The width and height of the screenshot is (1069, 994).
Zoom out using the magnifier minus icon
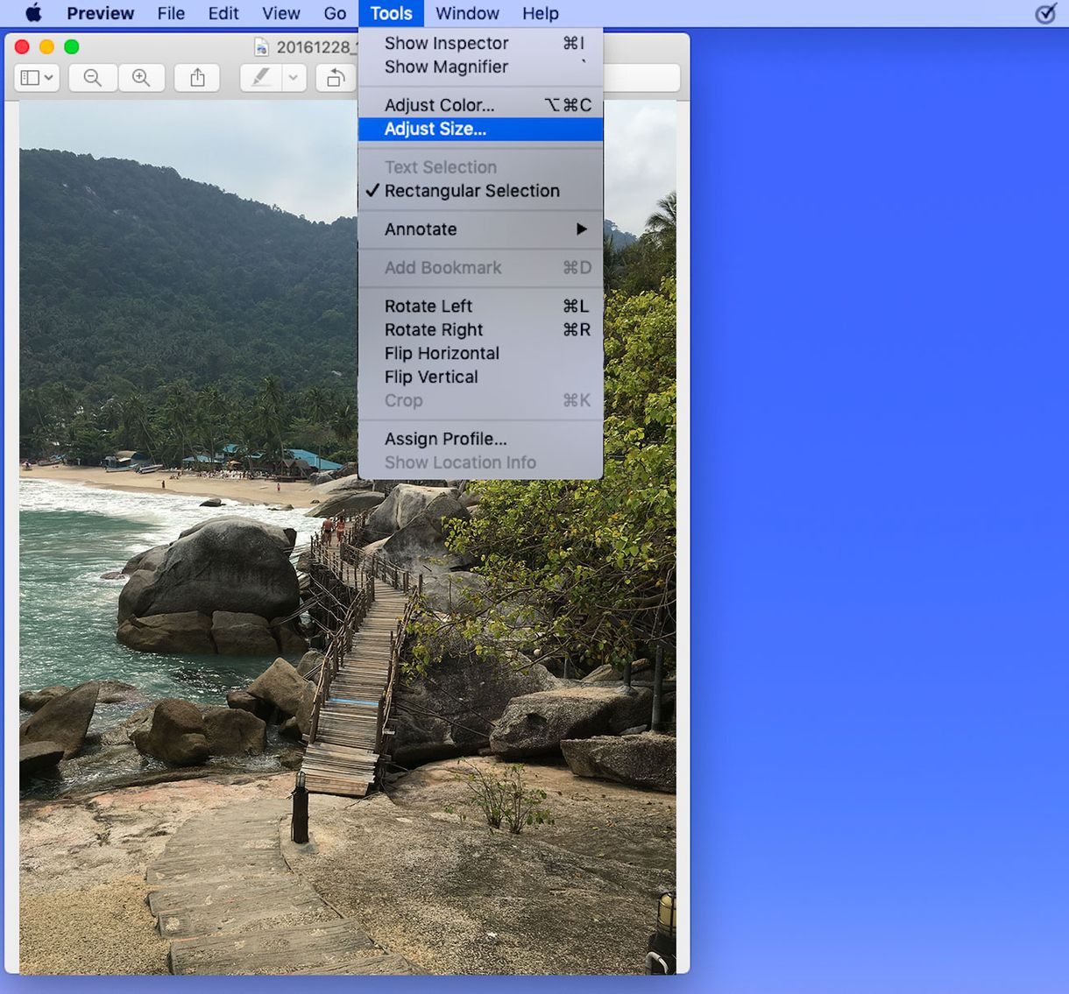coord(92,77)
